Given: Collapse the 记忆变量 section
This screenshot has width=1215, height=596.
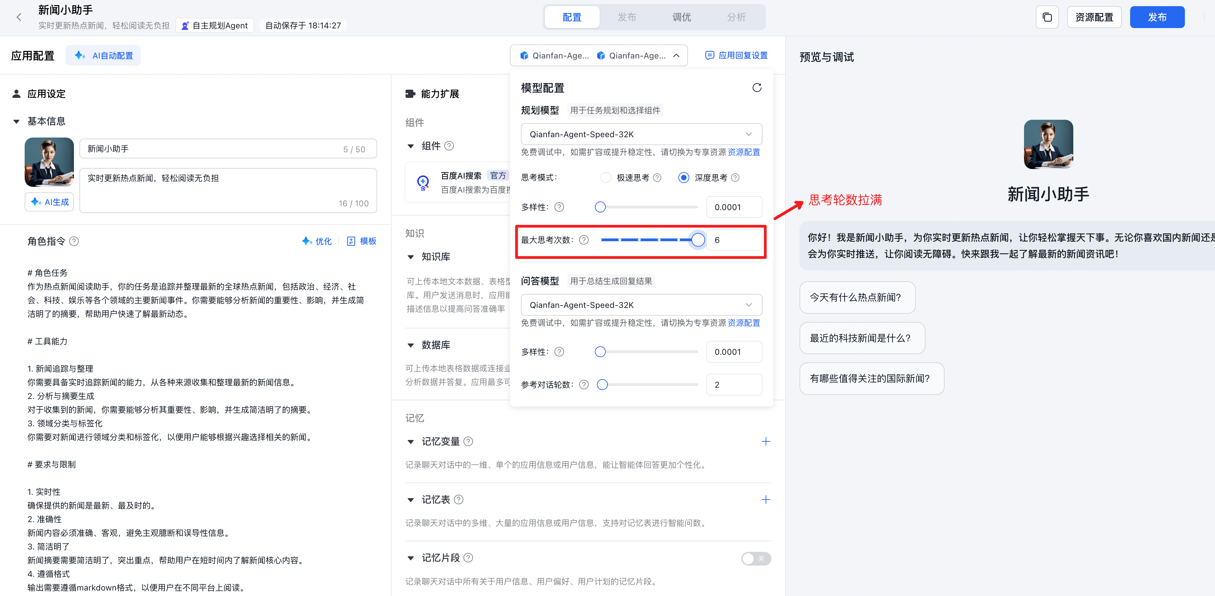Looking at the screenshot, I should (410, 442).
